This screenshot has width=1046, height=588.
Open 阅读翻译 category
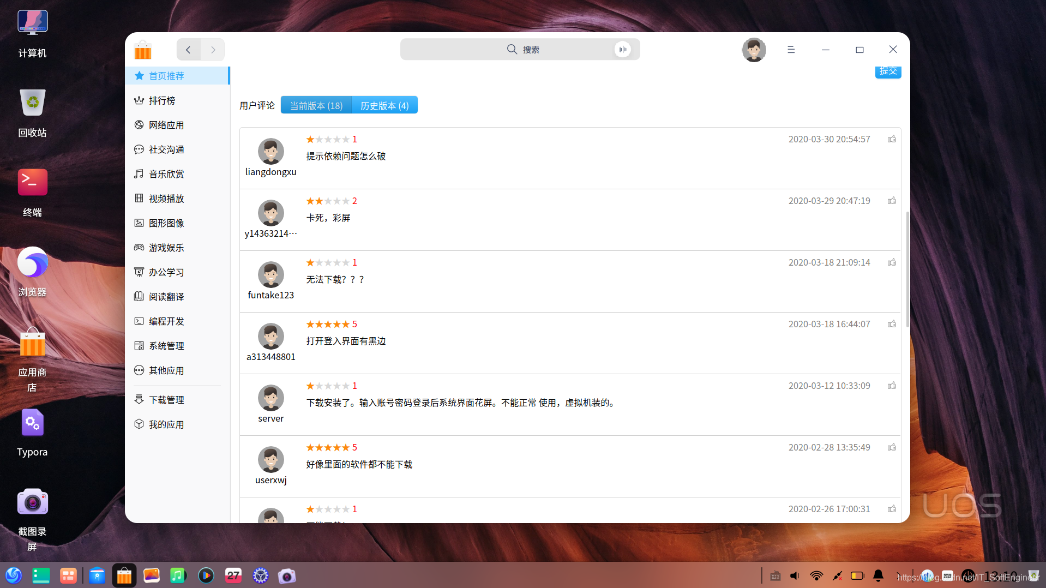point(177,297)
